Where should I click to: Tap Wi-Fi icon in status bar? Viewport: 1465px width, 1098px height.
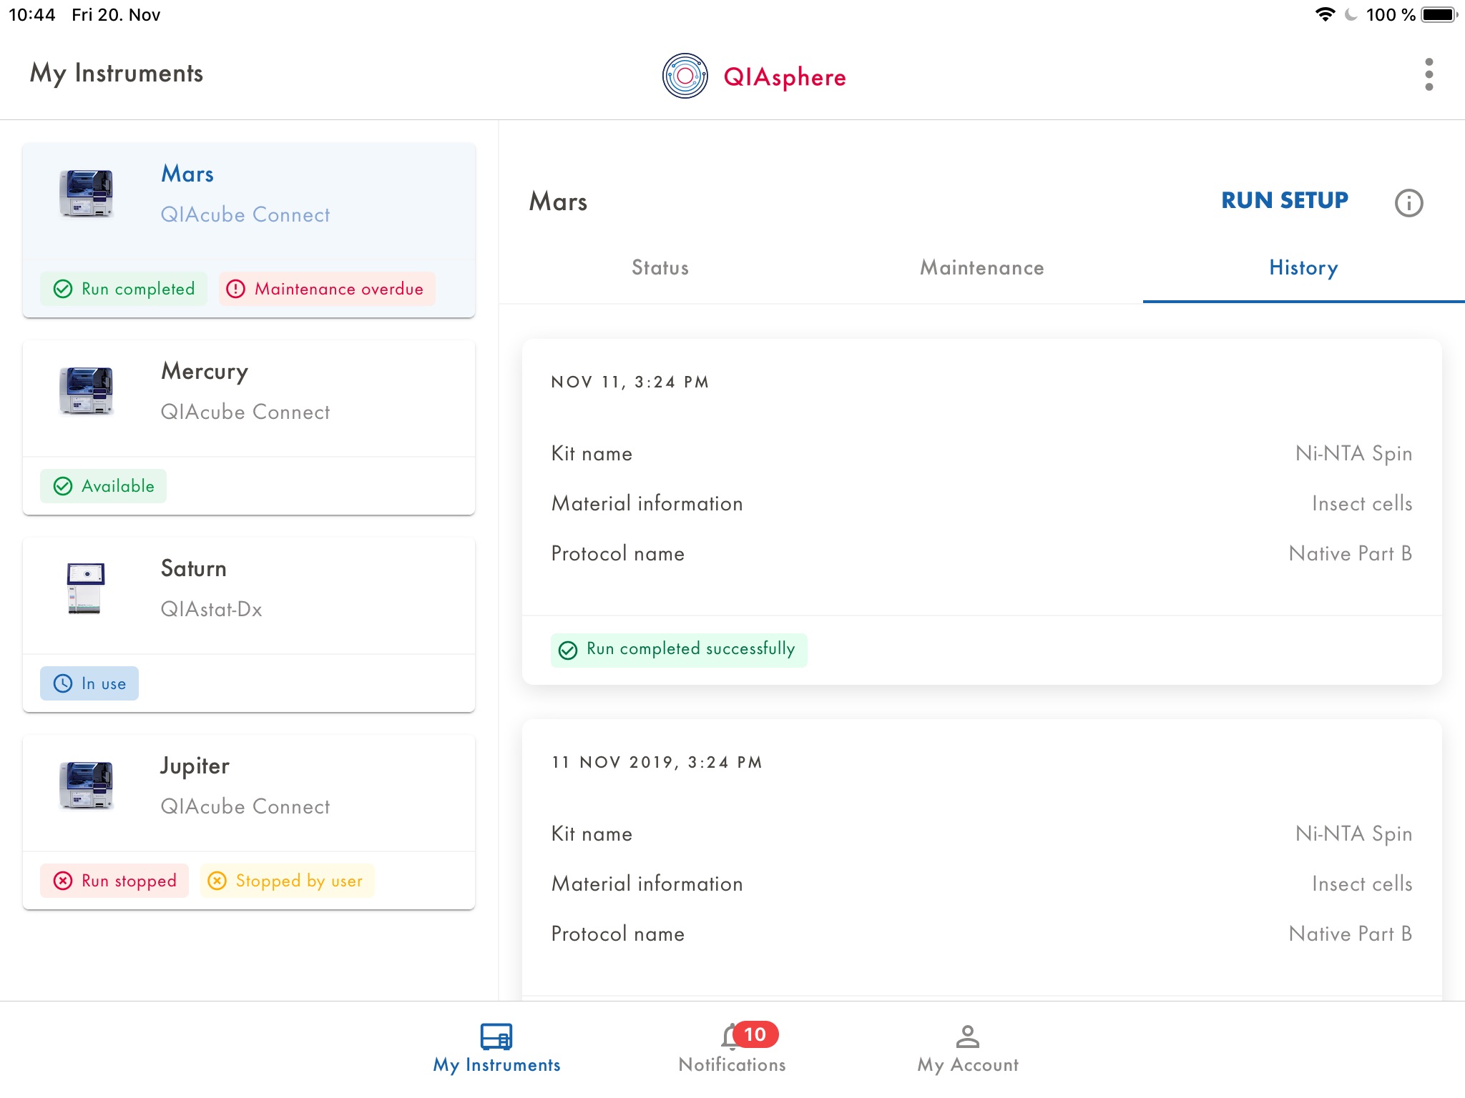point(1325,14)
